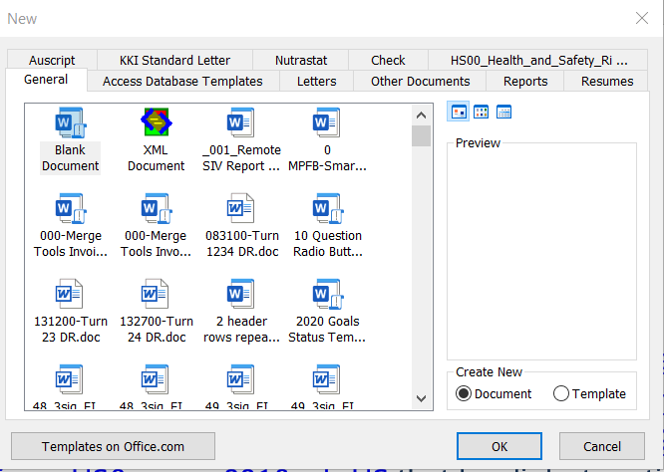Viewport: 664px width, 472px height.
Task: Pick the 131200-Turn 23 DR.doc icon
Action: point(69,294)
